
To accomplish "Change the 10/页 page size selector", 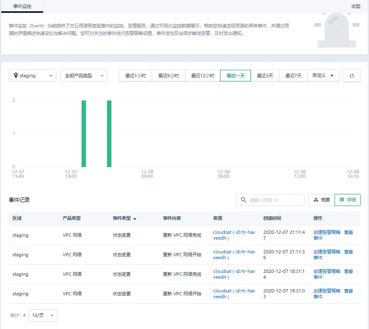I will pos(43,315).
